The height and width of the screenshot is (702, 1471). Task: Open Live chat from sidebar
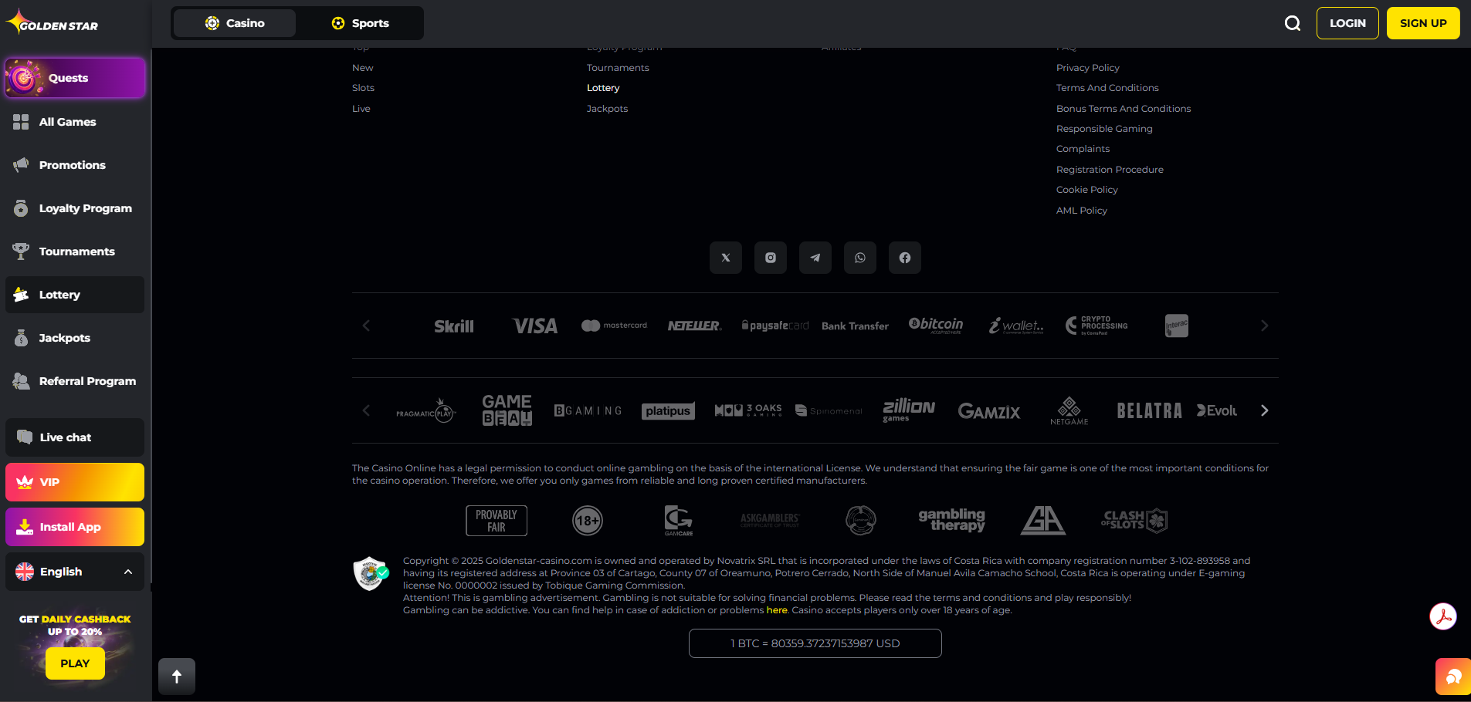(75, 437)
